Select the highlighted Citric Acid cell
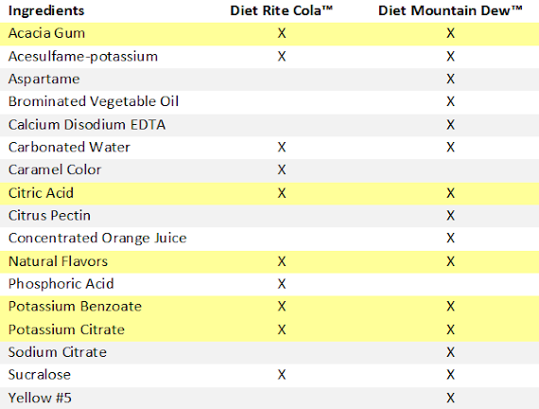The height and width of the screenshot is (409, 539). [x=41, y=193]
